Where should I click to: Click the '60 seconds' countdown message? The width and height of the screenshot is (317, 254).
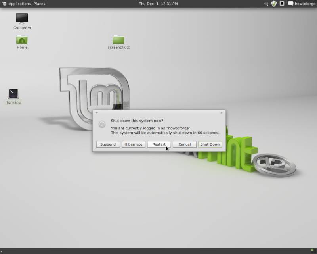click(165, 133)
